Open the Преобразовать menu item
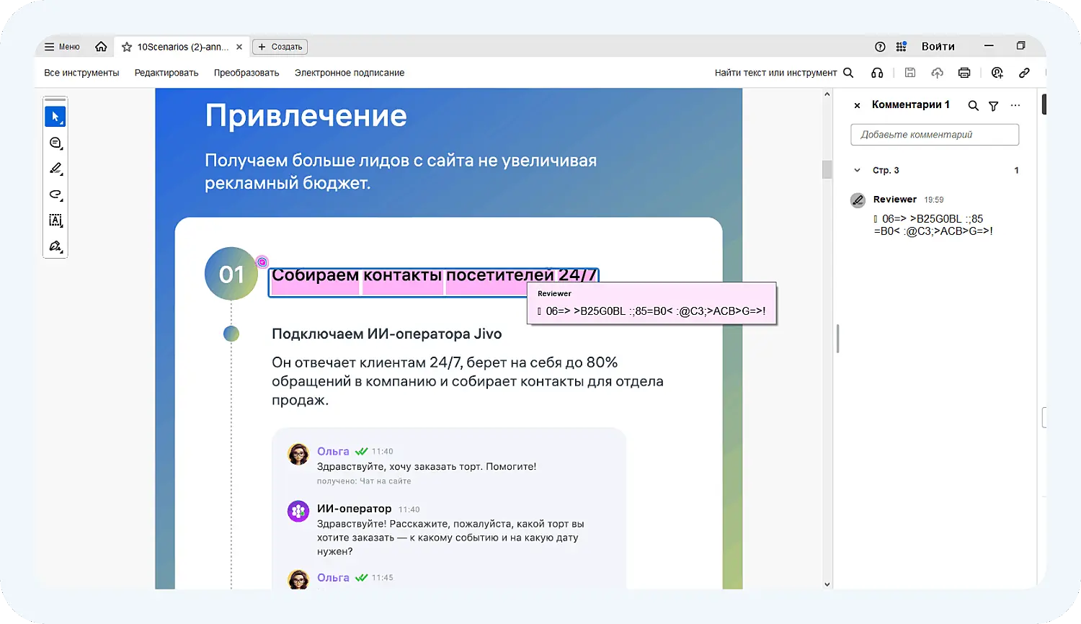1081x624 pixels. [x=246, y=73]
